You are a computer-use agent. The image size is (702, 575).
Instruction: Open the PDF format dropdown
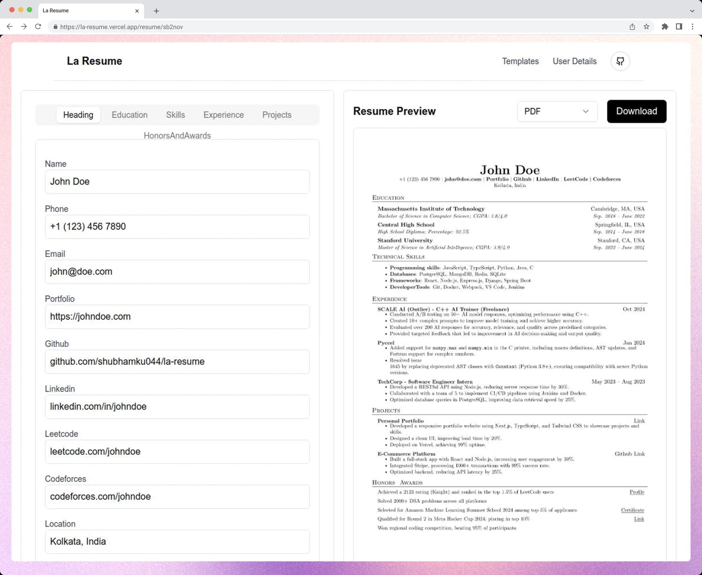point(557,111)
